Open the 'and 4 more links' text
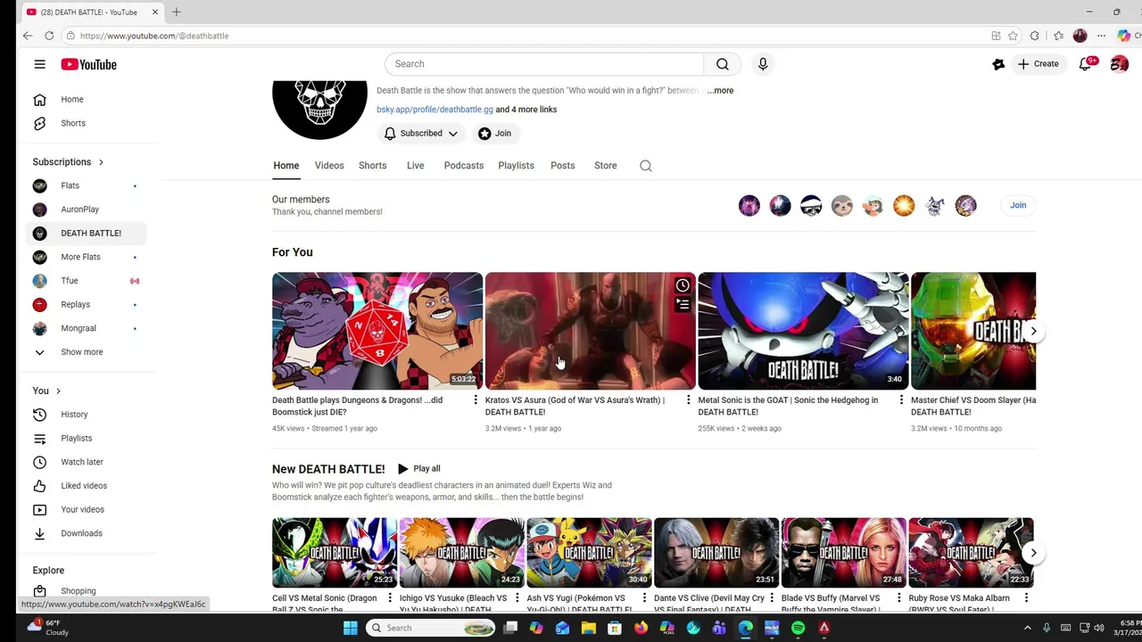 click(x=526, y=110)
